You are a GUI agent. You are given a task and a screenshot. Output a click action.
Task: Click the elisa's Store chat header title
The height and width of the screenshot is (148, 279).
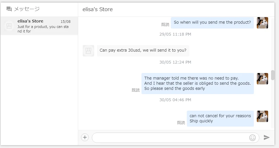(98, 9)
